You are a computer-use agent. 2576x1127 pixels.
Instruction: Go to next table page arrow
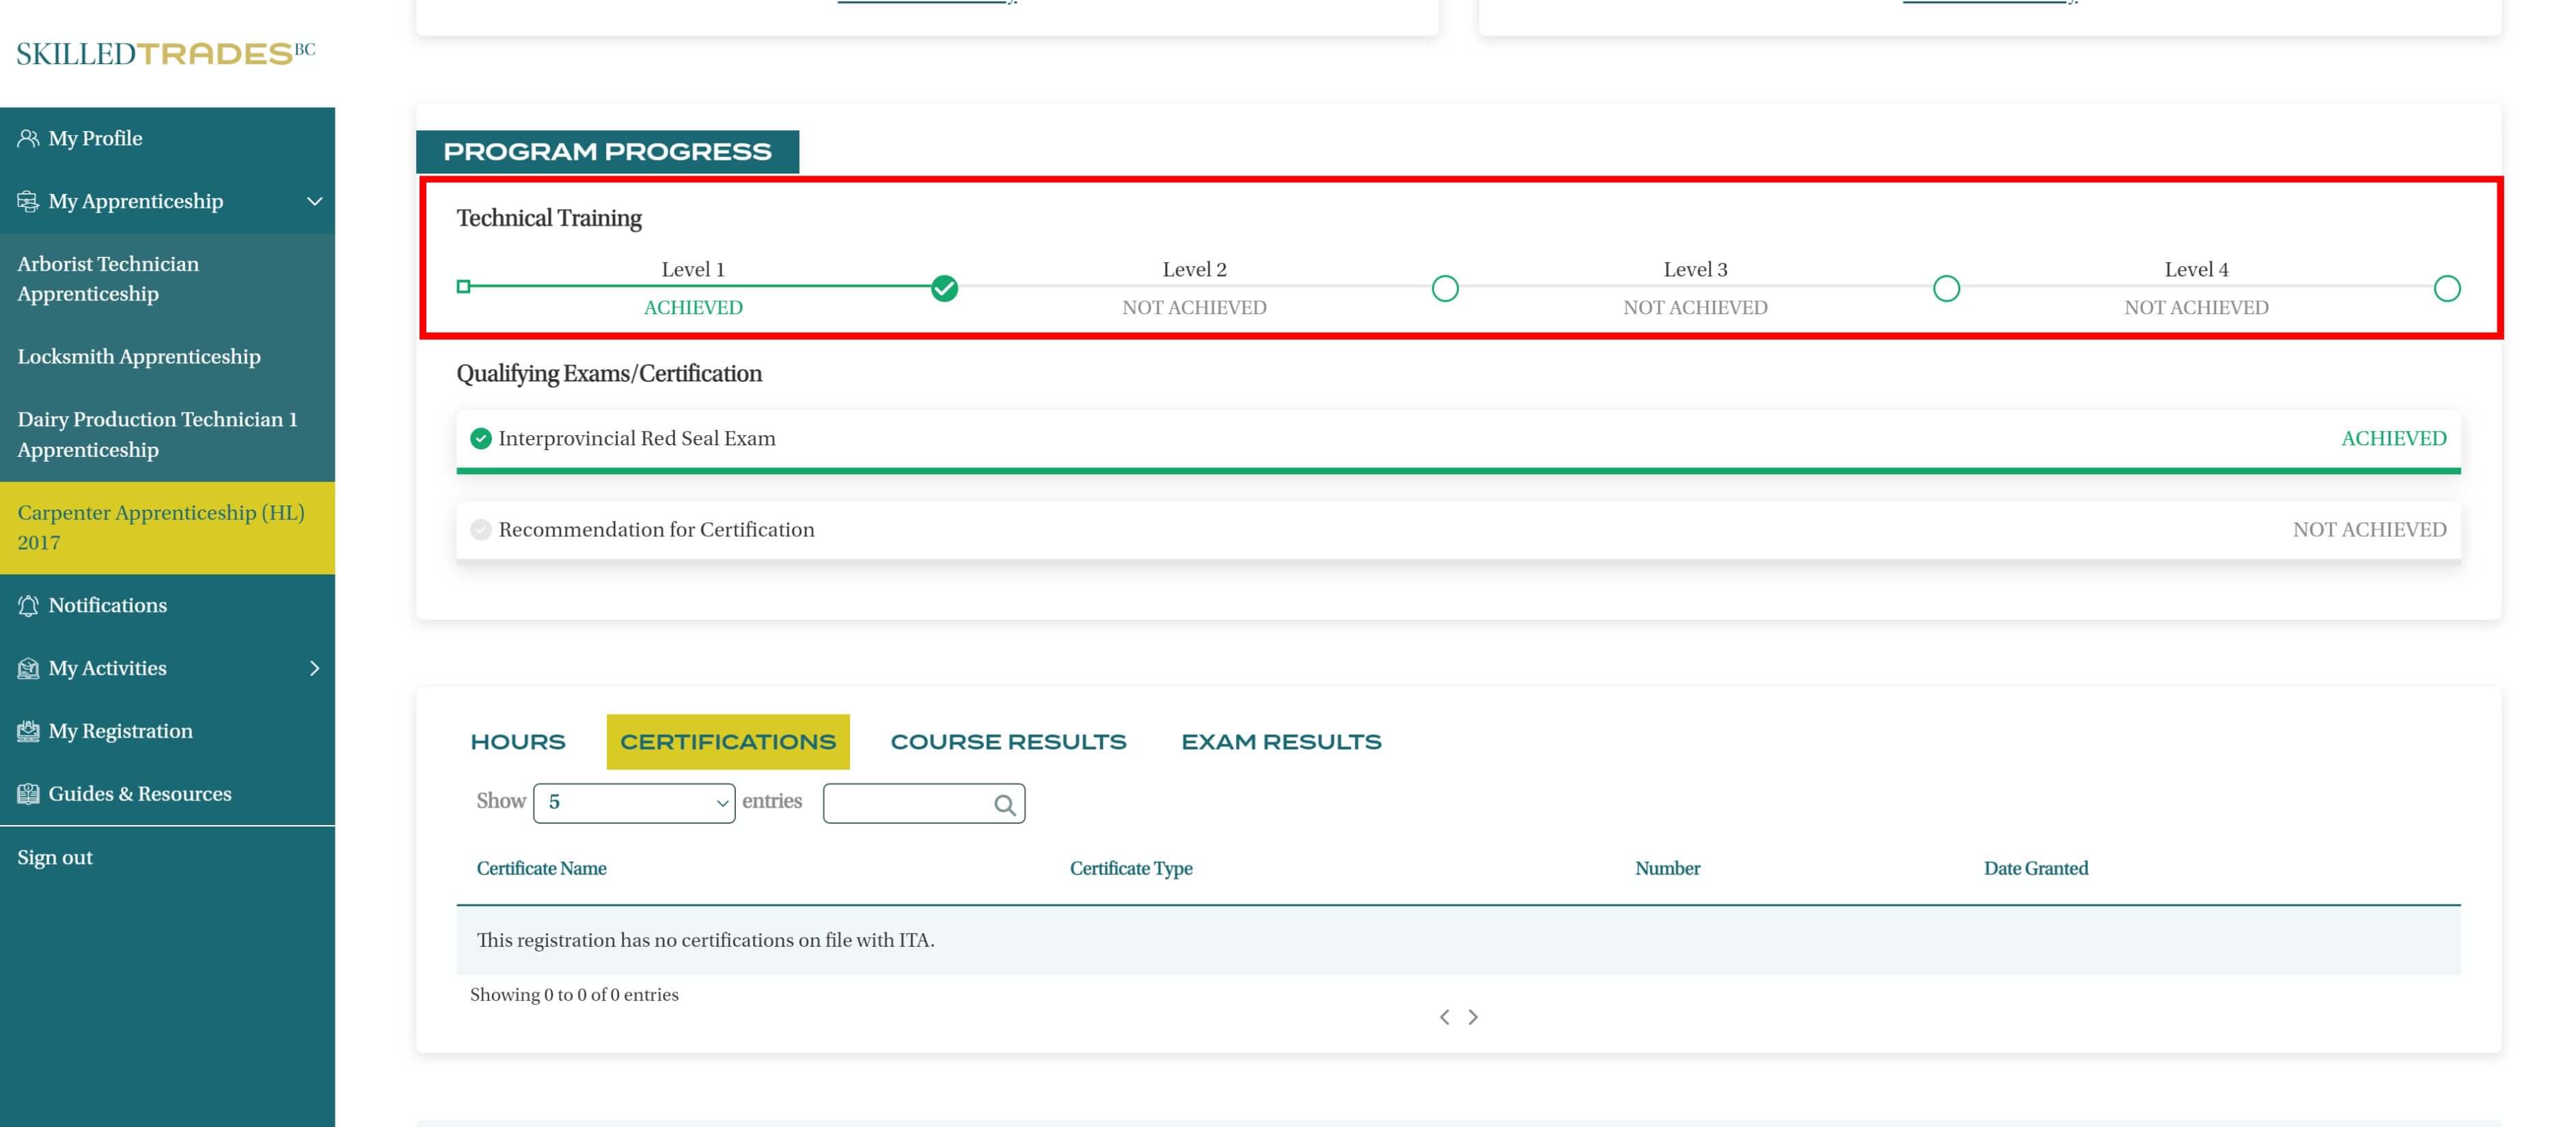pyautogui.click(x=1473, y=1017)
